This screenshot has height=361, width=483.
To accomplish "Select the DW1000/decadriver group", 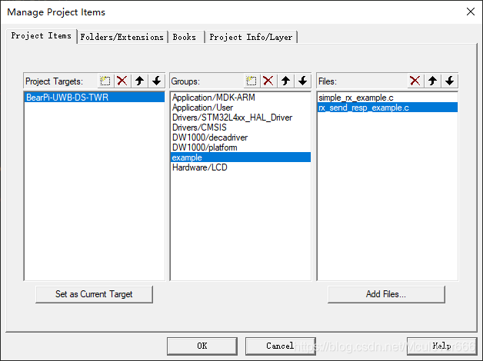I will 241,137.
